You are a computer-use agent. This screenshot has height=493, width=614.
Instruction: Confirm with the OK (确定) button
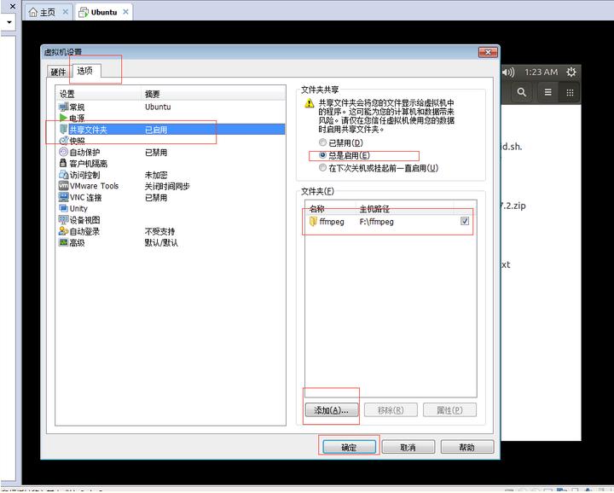click(349, 447)
